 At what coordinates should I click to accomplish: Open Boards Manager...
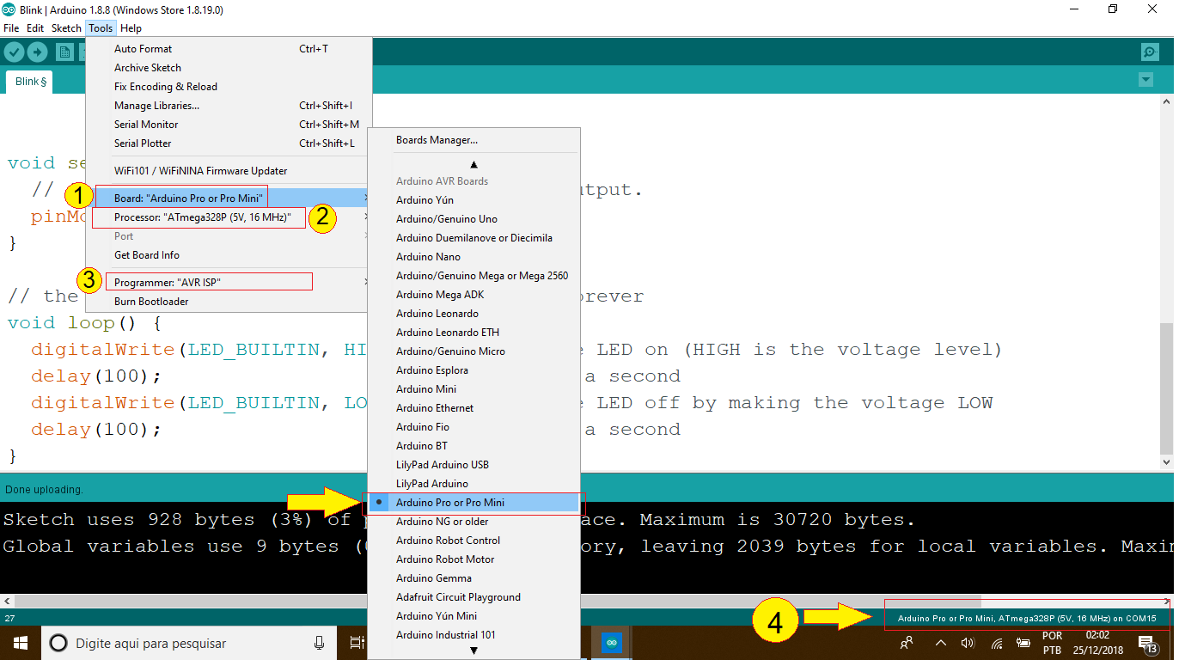[473, 140]
